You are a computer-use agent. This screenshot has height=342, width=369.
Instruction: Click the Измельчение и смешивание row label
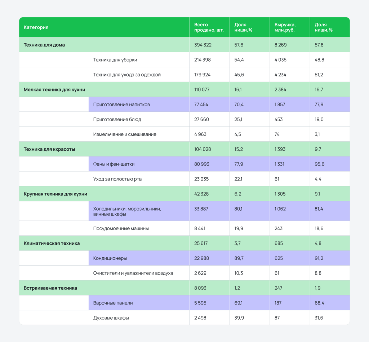[125, 134]
